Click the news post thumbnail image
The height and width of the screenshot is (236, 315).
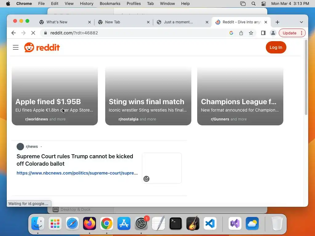[162, 168]
